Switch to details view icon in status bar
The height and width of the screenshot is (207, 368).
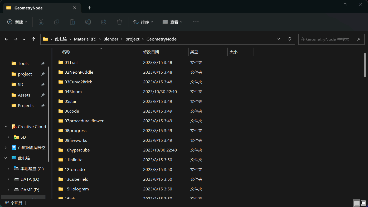(x=356, y=203)
